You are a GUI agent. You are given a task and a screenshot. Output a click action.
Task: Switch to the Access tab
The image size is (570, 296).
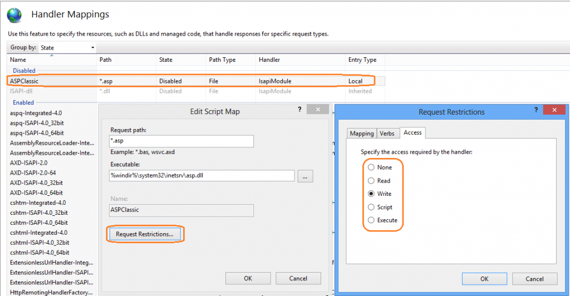(x=412, y=132)
